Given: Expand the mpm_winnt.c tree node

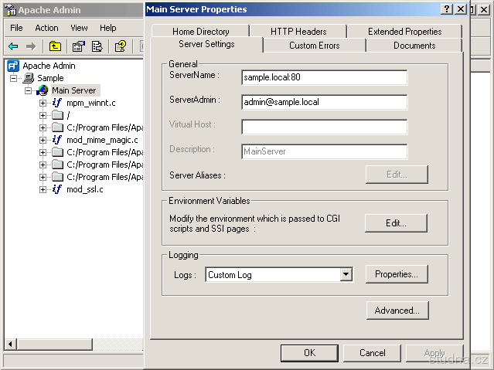Looking at the screenshot, I should (x=43, y=103).
